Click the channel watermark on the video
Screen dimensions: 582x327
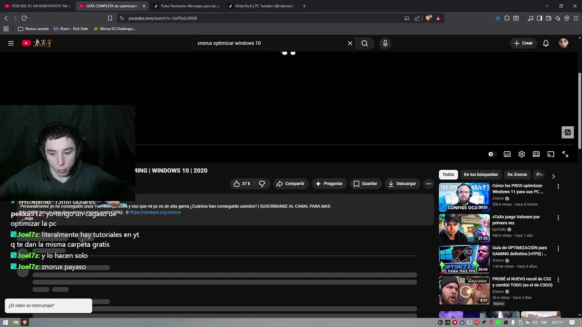click(x=567, y=132)
